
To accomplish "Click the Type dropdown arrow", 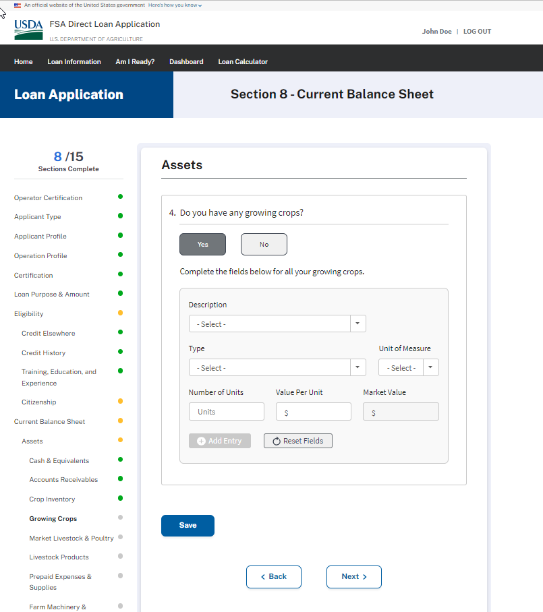I will (x=358, y=367).
